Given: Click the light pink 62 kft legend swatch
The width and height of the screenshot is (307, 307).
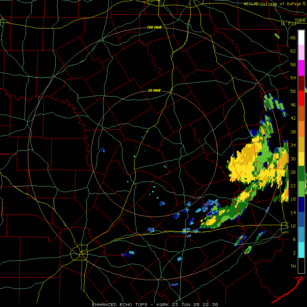Looking at the screenshot, I should 301,52.
